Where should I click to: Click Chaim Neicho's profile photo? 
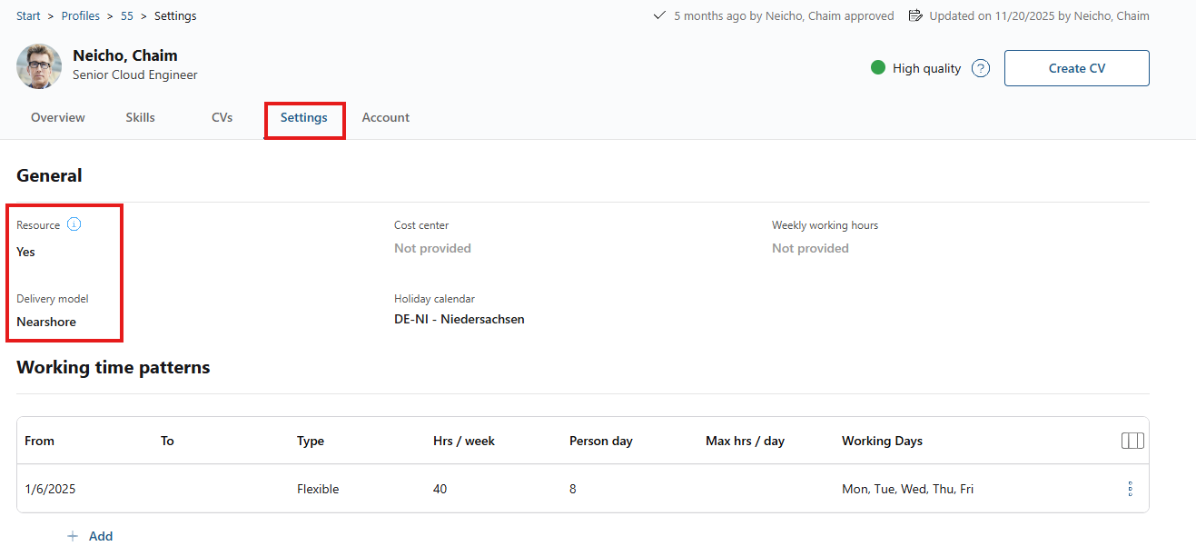pos(39,66)
